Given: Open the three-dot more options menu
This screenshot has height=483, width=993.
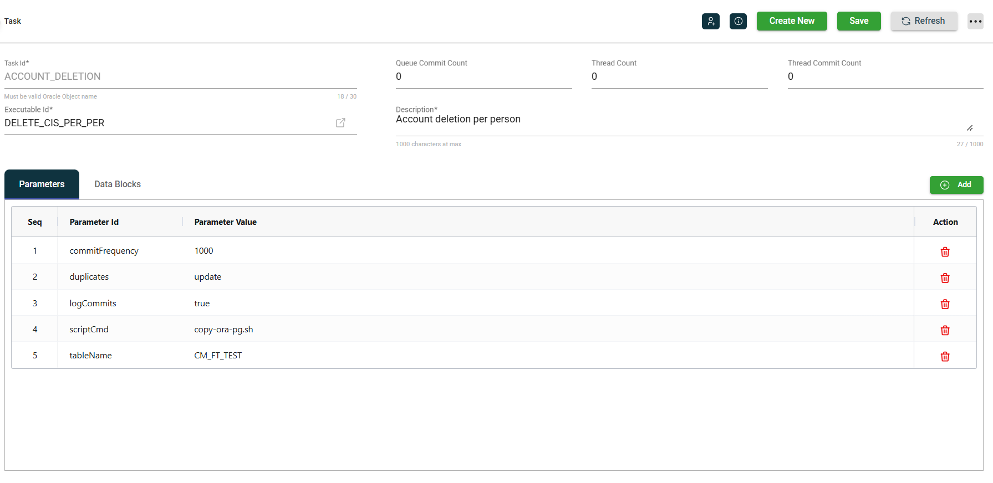Looking at the screenshot, I should click(x=975, y=21).
